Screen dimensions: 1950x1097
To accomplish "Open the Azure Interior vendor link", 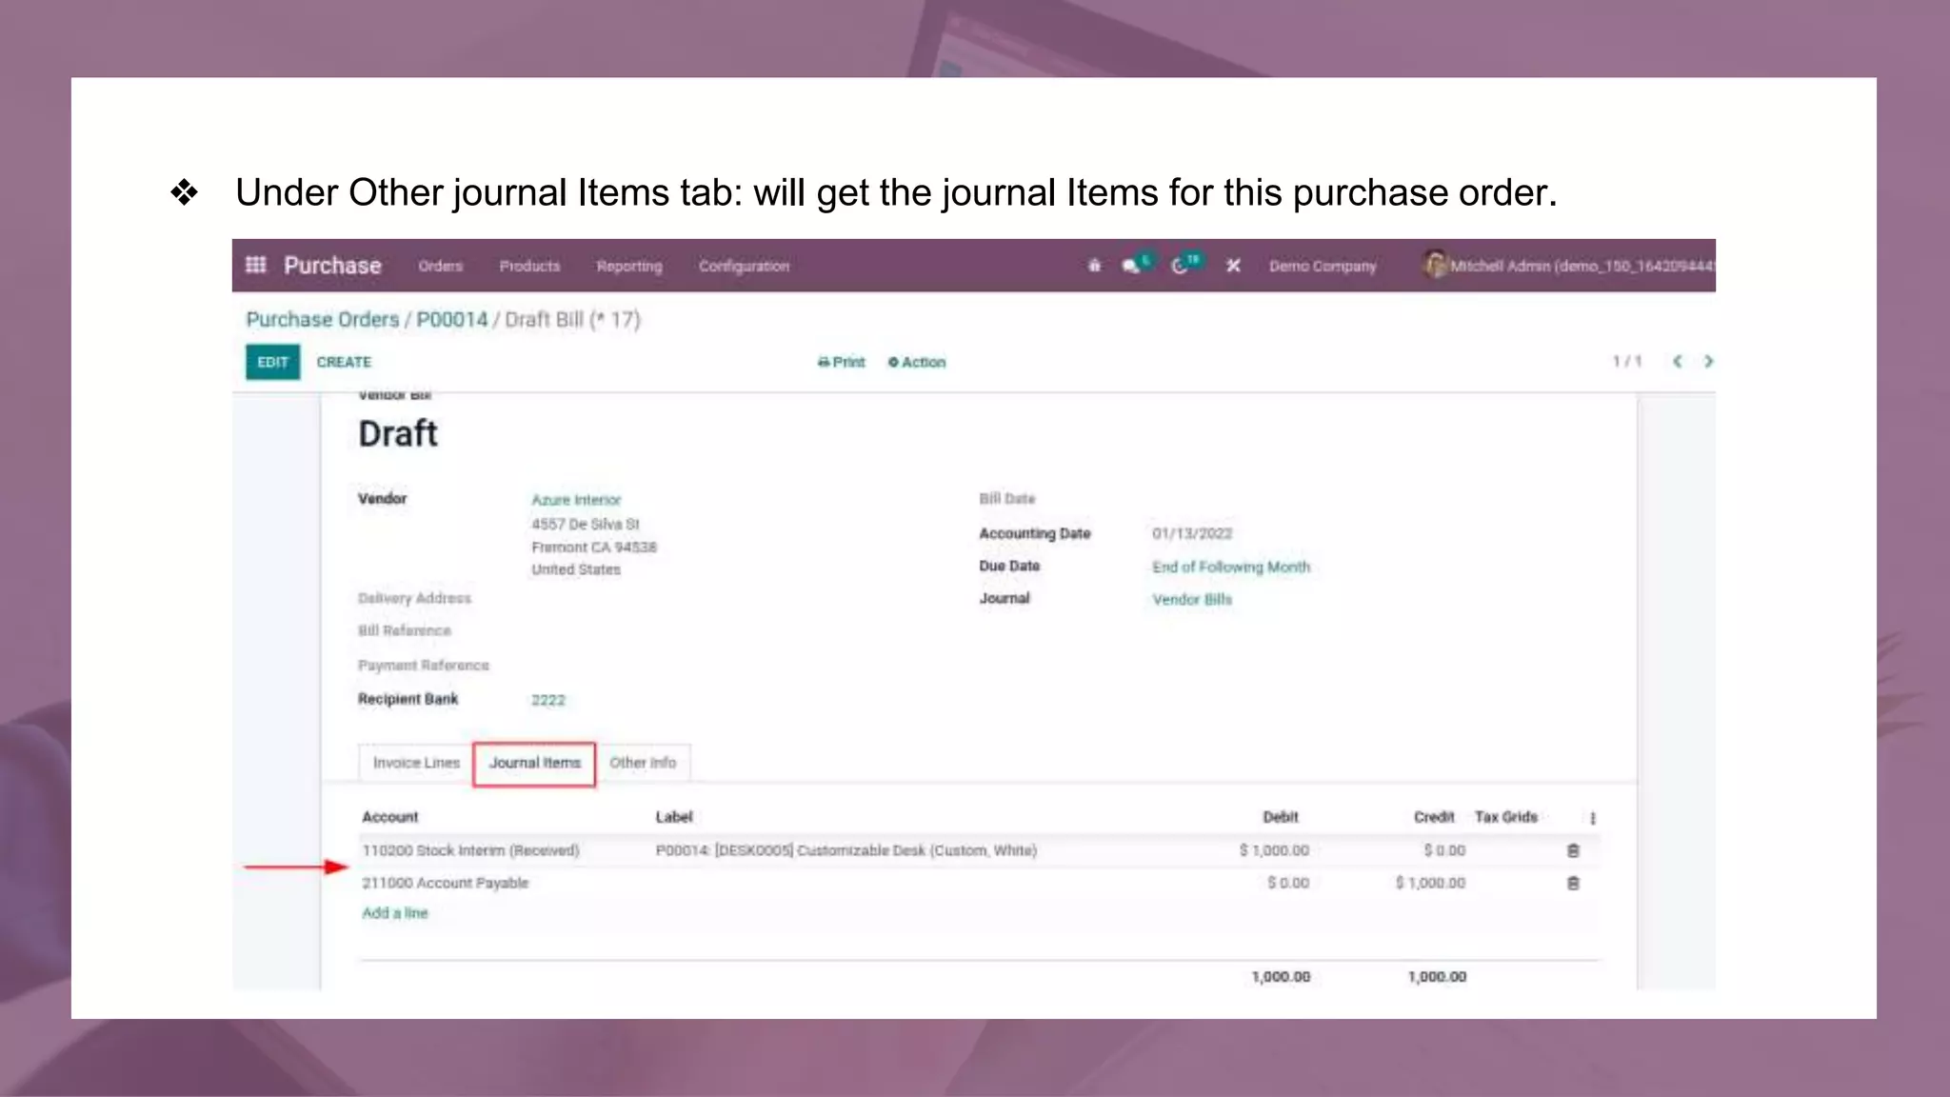I will (576, 500).
